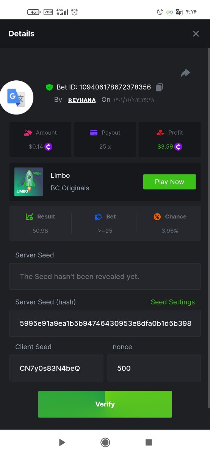Open REYHANA's user profile
The height and width of the screenshot is (455, 210).
[82, 100]
